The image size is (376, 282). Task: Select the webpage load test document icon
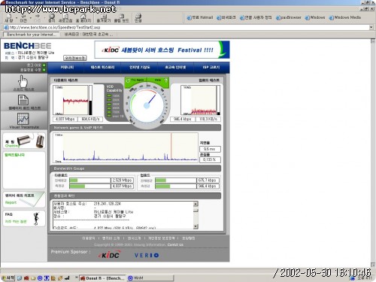(23, 100)
